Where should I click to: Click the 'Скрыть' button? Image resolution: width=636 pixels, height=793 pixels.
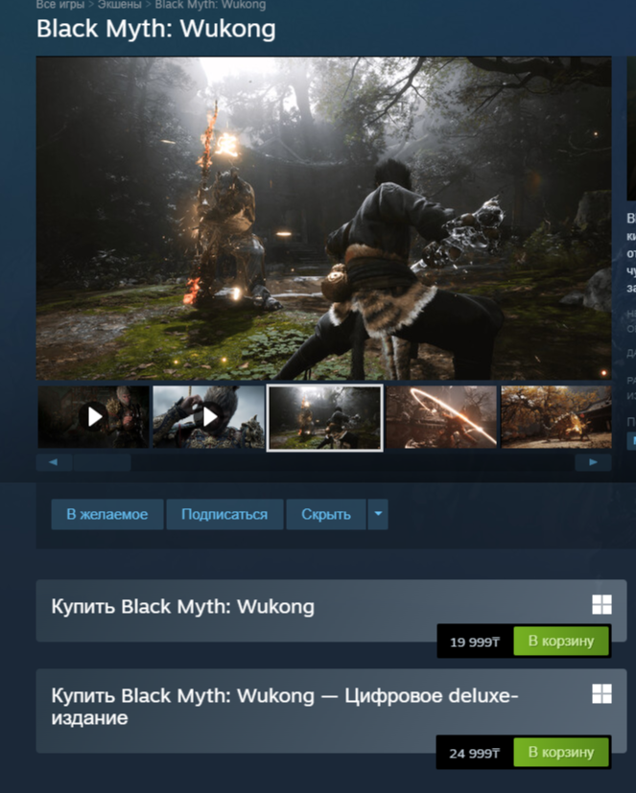326,514
